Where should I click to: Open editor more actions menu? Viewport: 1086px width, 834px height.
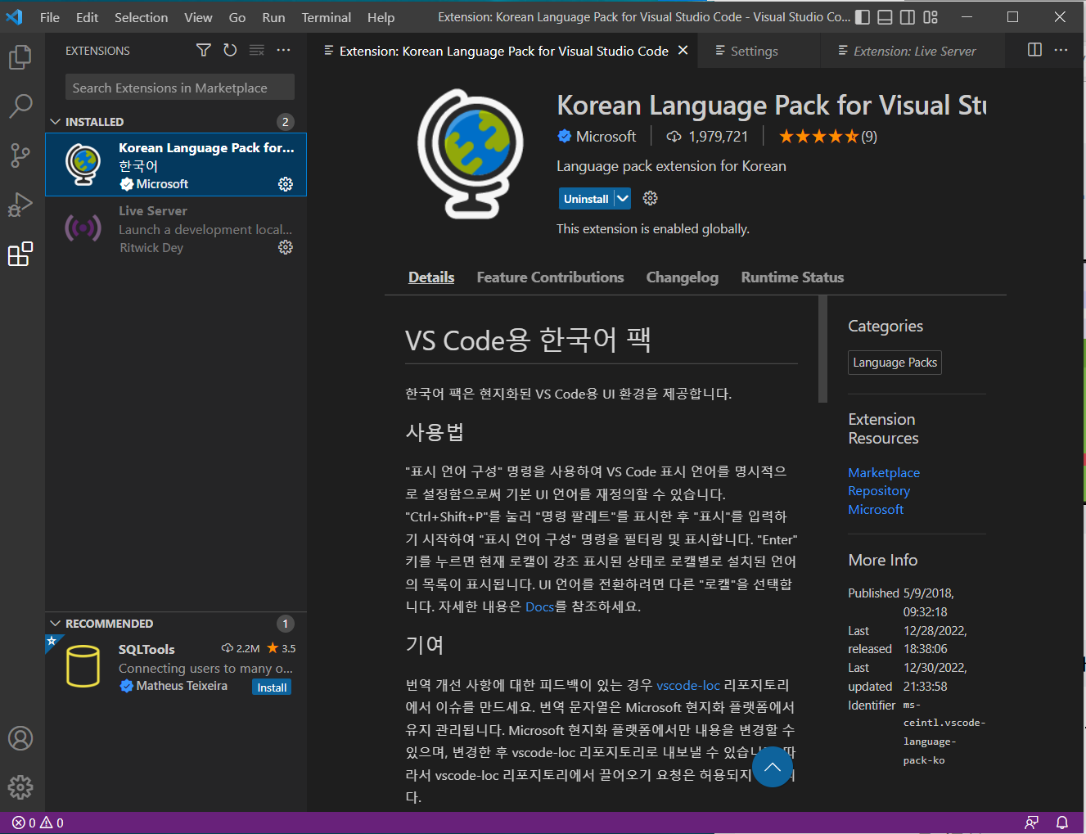pyautogui.click(x=1061, y=50)
